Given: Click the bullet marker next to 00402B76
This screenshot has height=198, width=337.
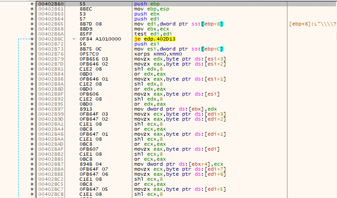Looking at the screenshot, I should tap(32, 54).
